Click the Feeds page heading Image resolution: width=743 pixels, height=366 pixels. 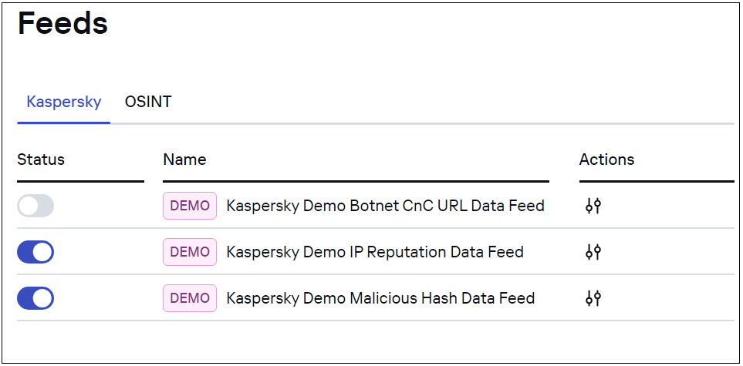coord(62,24)
